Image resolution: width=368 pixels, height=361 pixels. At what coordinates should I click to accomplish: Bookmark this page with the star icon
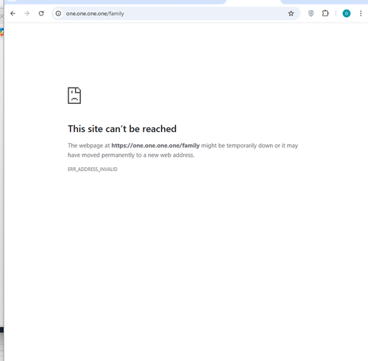(x=291, y=13)
